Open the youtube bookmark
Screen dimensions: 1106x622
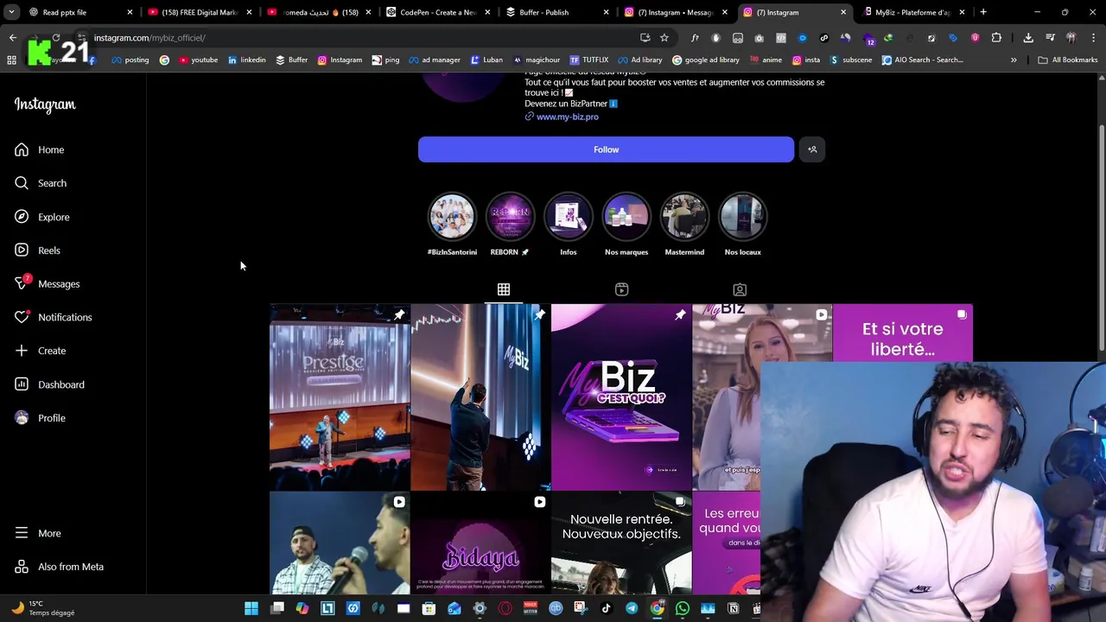click(x=198, y=60)
